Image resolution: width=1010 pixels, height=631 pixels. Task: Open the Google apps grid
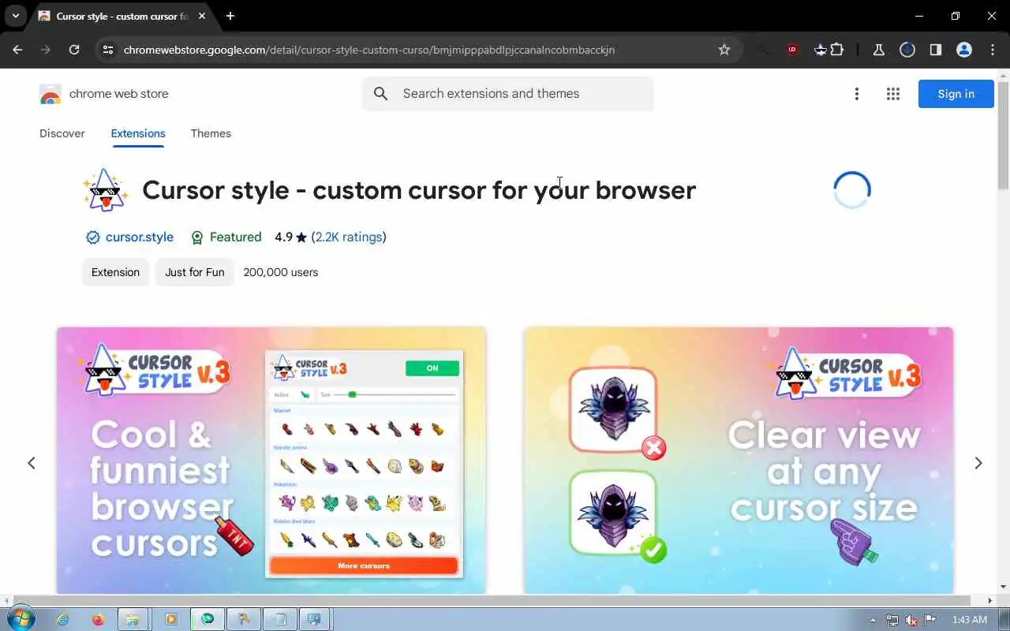(893, 94)
